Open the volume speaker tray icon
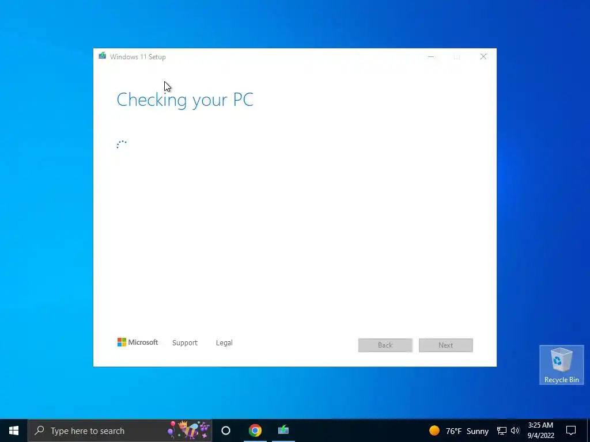The image size is (590, 442). point(515,430)
